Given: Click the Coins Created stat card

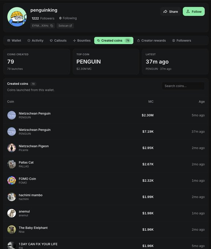Looking at the screenshot, I should click(x=37, y=62).
